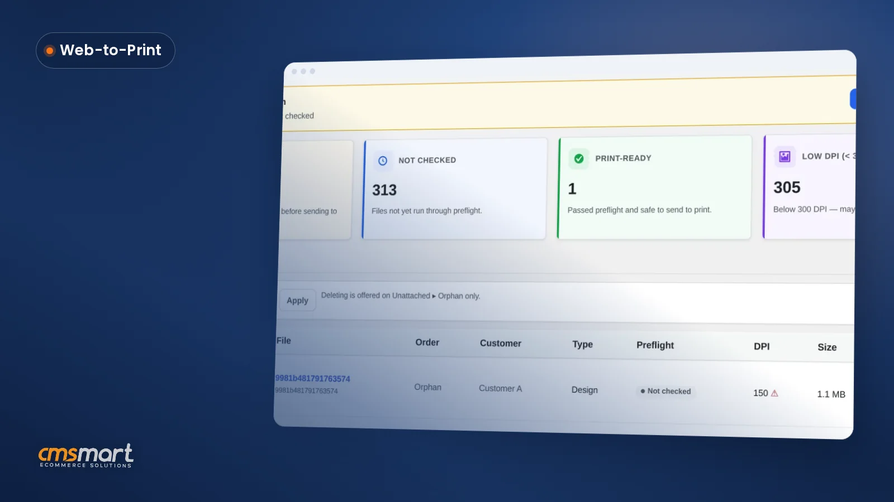The width and height of the screenshot is (894, 502).
Task: Click the DPI column header
Action: [762, 346]
